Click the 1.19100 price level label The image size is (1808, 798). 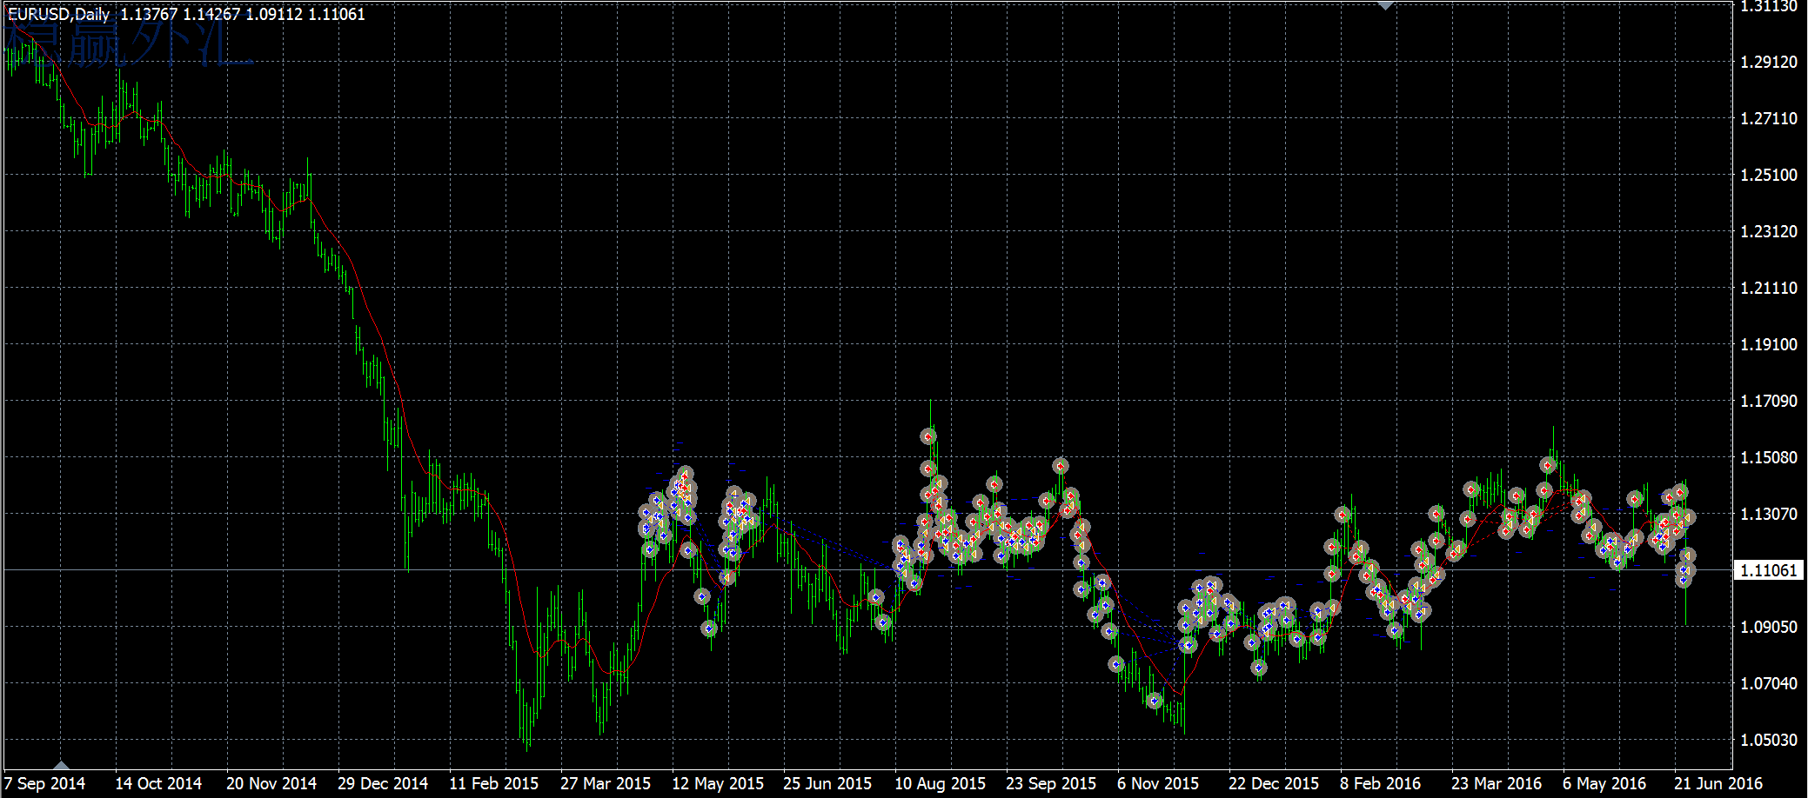pos(1769,344)
